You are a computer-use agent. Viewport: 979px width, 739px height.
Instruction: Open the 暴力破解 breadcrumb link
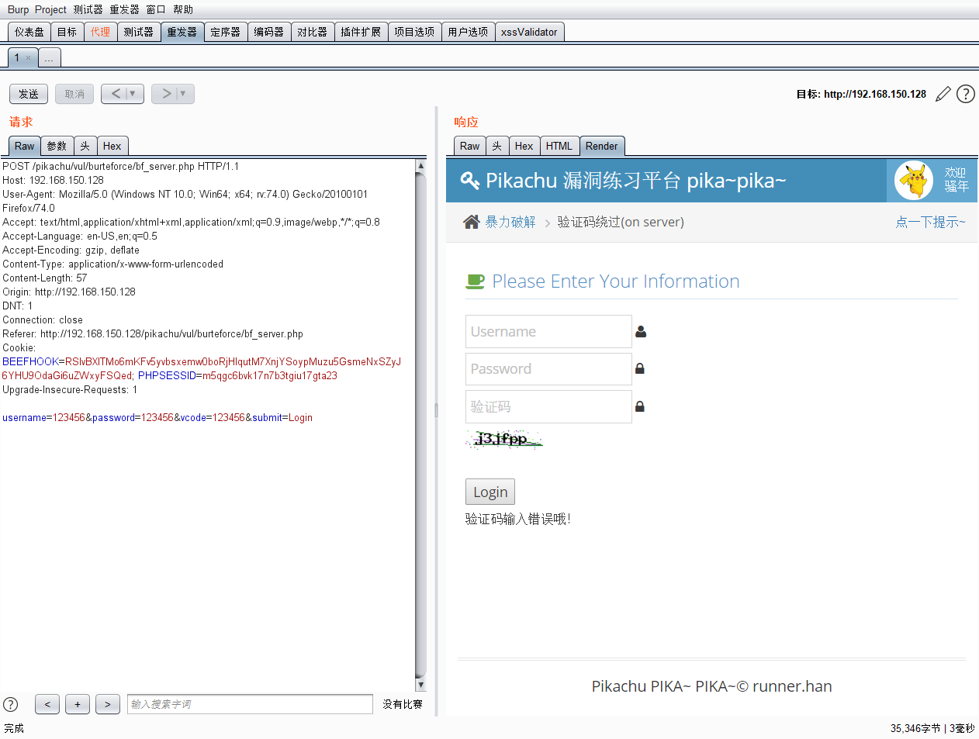tap(510, 222)
